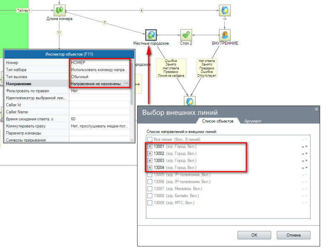Select the Направления property row label

pyautogui.click(x=18, y=84)
